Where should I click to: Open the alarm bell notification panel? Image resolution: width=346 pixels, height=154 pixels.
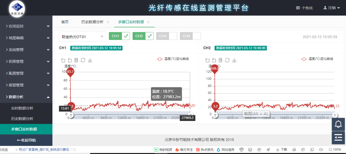[339, 124]
